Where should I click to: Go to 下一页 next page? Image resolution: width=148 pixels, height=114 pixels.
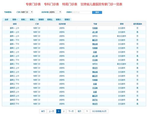pos(71,111)
